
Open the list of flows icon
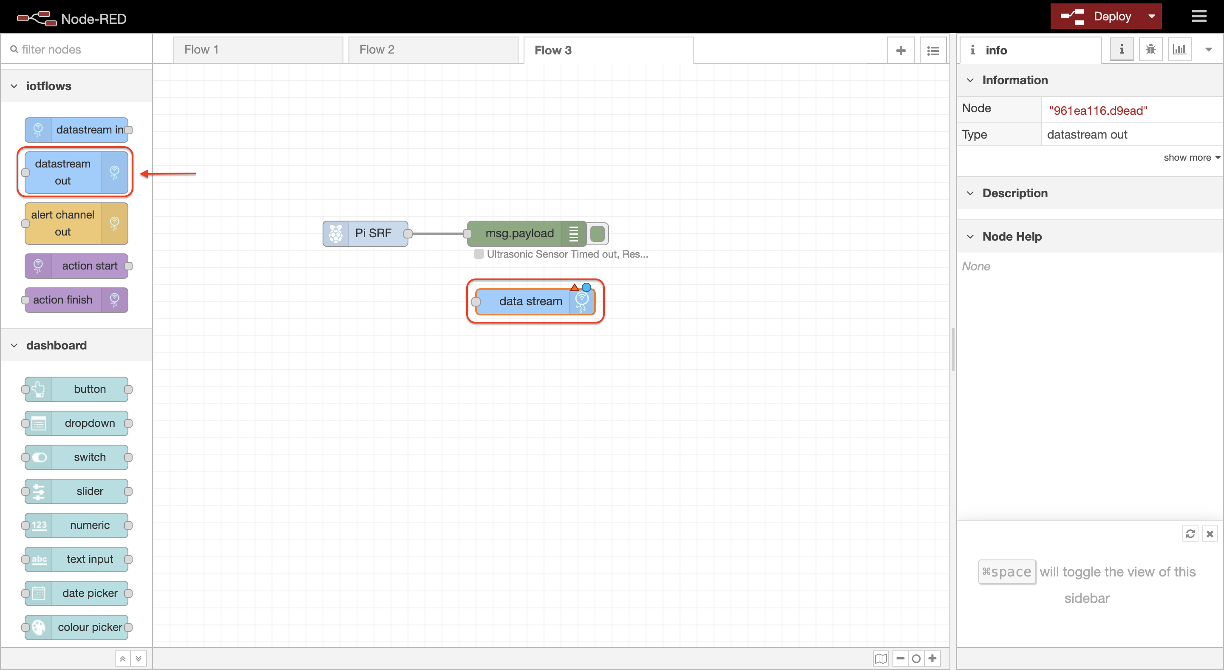coord(933,50)
